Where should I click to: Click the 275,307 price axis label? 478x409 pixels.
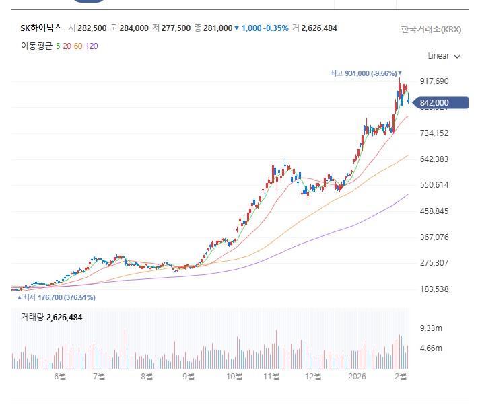[434, 263]
